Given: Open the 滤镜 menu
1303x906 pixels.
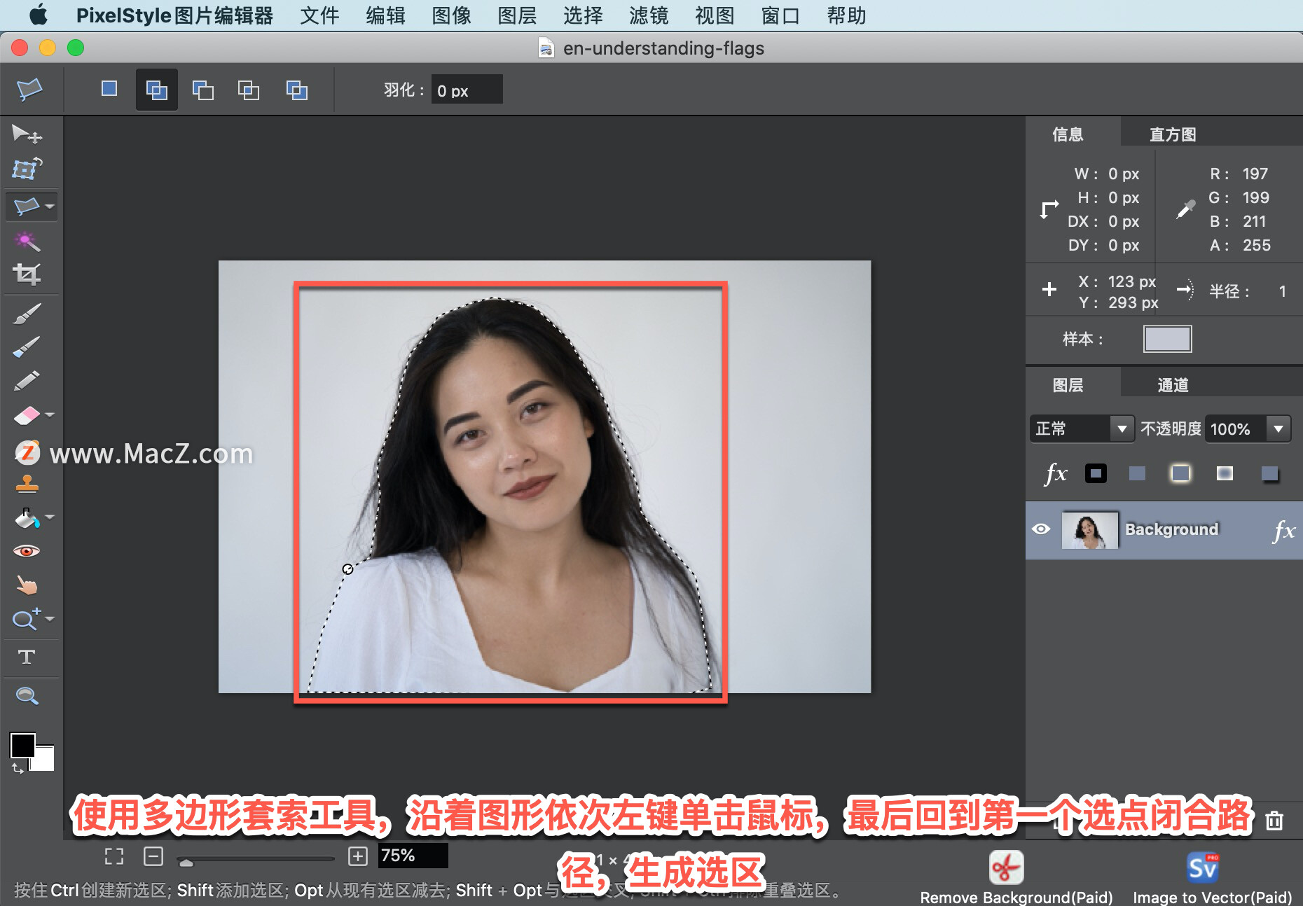Looking at the screenshot, I should coord(648,15).
